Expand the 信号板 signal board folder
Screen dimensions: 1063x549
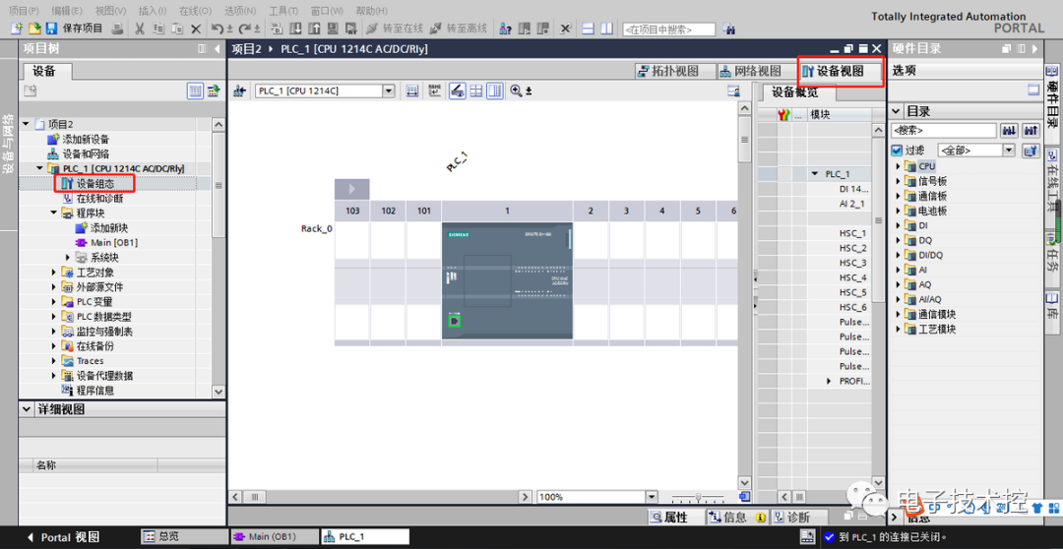click(x=898, y=181)
